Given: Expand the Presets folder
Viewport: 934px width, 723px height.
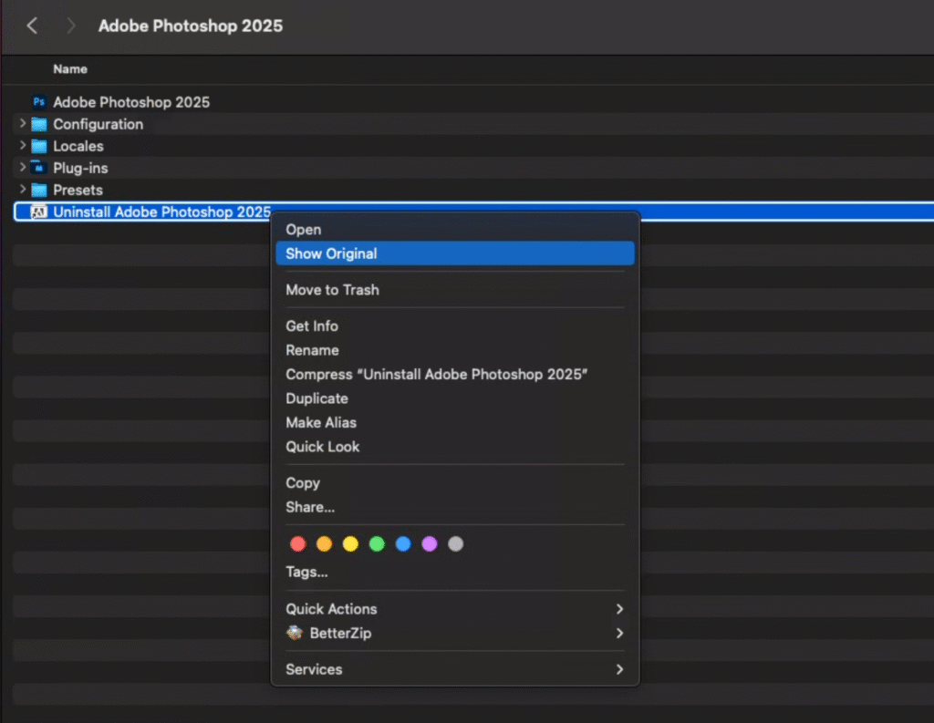Looking at the screenshot, I should click(x=20, y=190).
